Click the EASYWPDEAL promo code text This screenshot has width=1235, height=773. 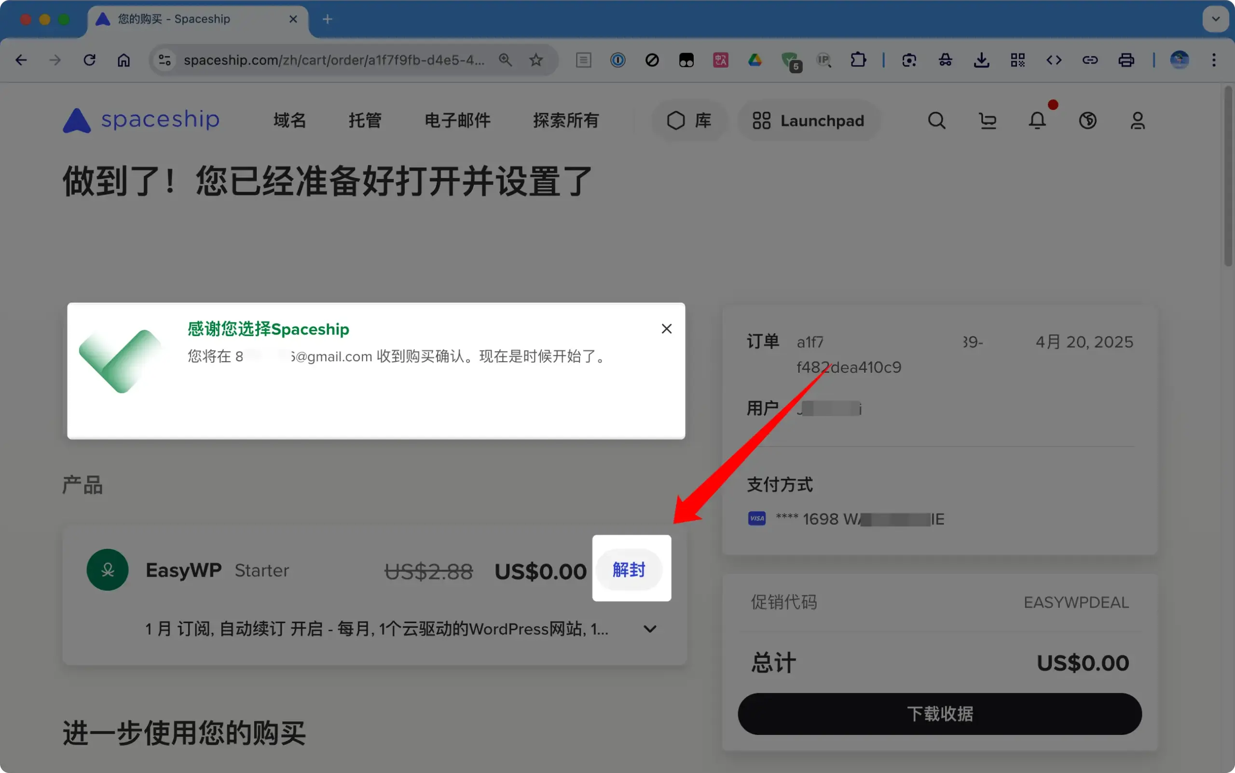pos(1076,602)
